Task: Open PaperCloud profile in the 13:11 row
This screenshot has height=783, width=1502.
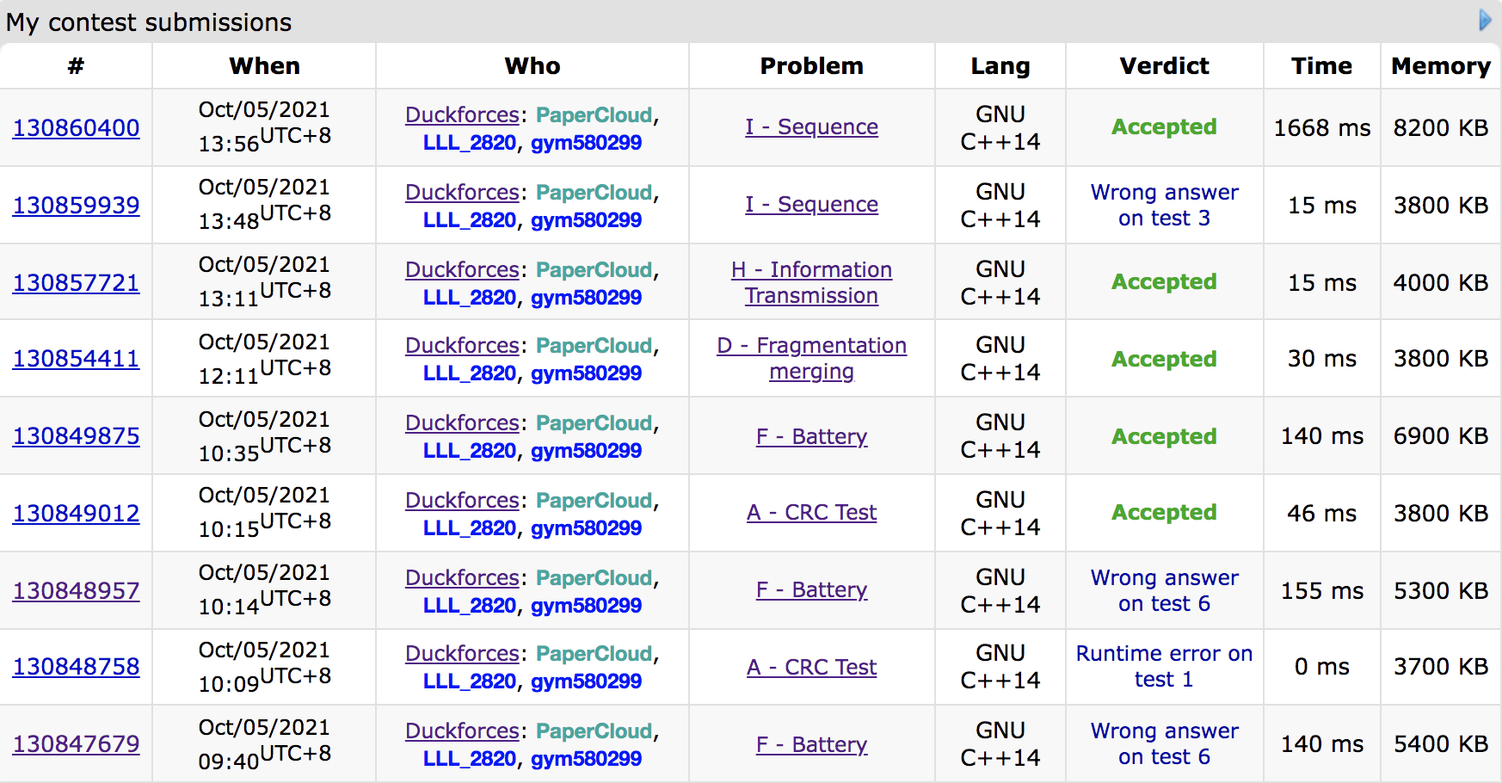Action: 594,270
